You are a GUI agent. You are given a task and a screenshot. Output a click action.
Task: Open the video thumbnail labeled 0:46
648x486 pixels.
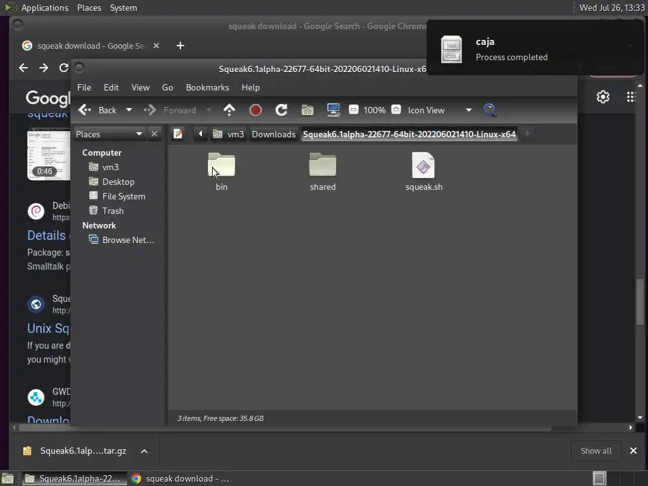pyautogui.click(x=49, y=156)
